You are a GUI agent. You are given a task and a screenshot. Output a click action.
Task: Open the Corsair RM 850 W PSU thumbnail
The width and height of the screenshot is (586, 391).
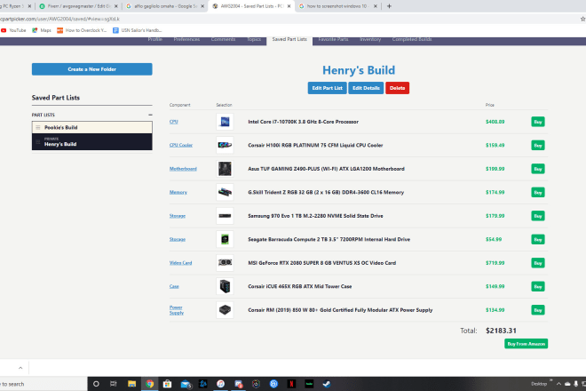(225, 310)
